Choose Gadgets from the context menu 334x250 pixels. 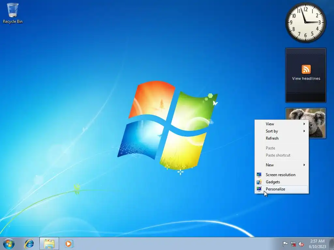pos(281,182)
